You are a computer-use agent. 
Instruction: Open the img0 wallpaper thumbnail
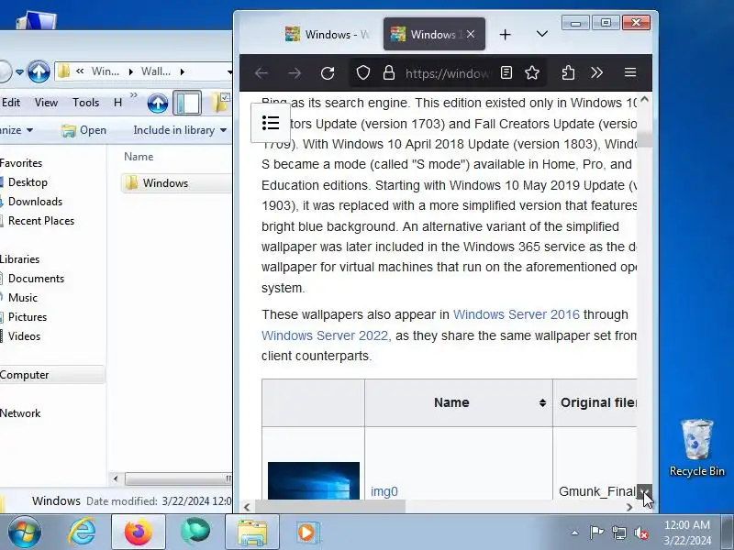pos(314,480)
